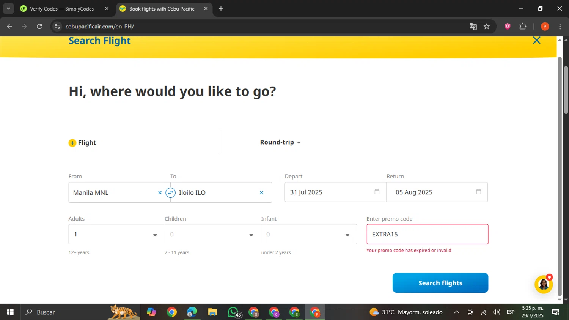Open File Explorer from taskbar
The height and width of the screenshot is (320, 569).
212,312
